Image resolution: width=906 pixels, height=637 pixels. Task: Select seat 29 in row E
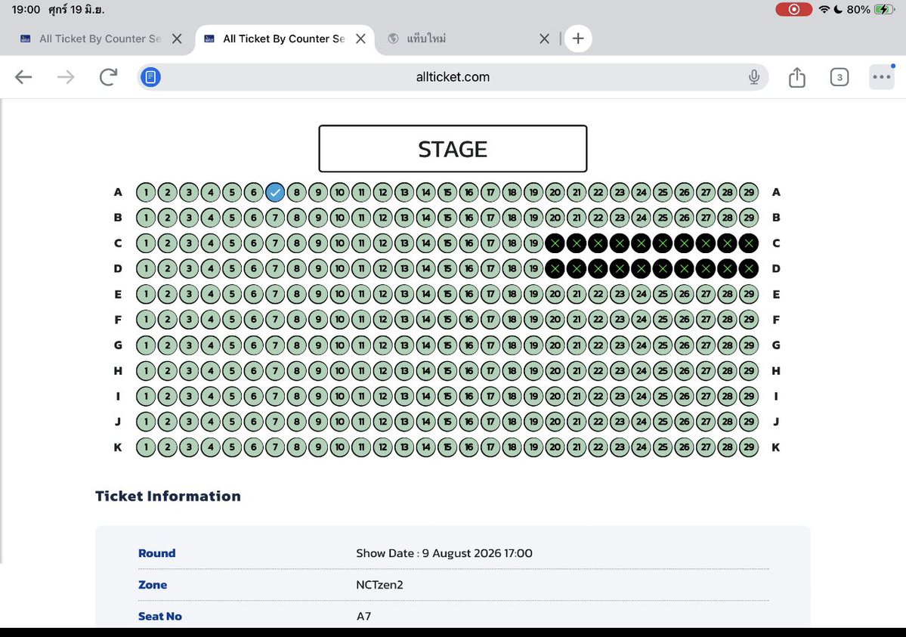[749, 294]
